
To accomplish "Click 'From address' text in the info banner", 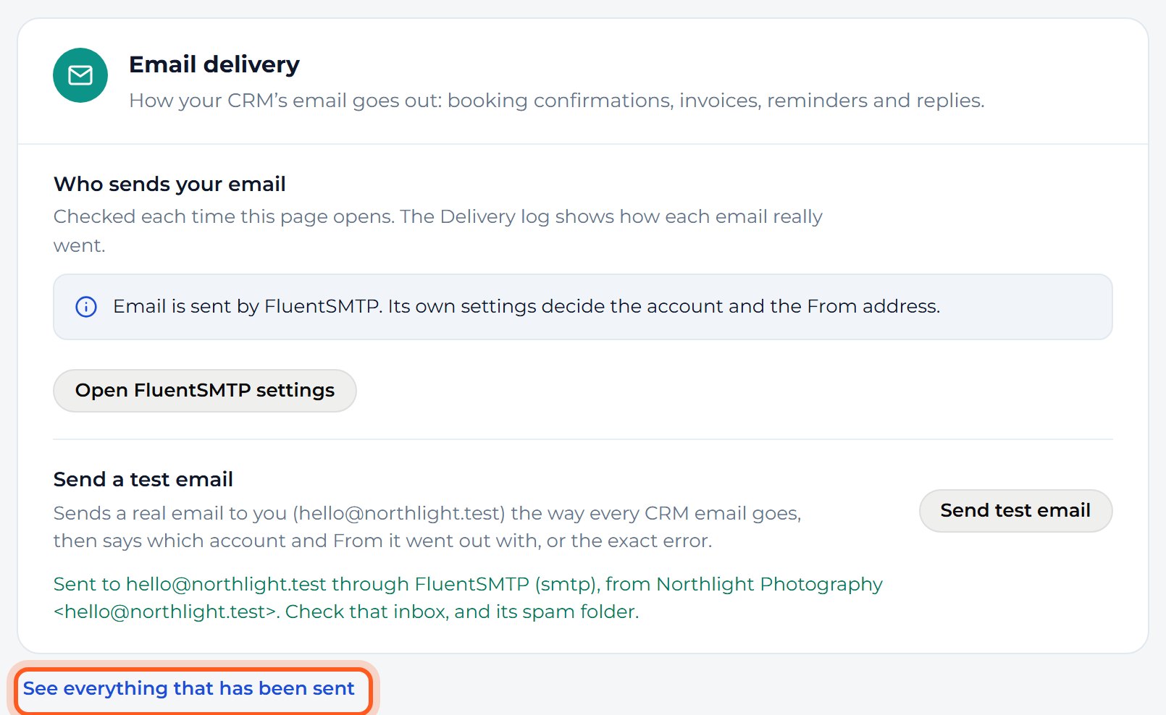I will [872, 306].
